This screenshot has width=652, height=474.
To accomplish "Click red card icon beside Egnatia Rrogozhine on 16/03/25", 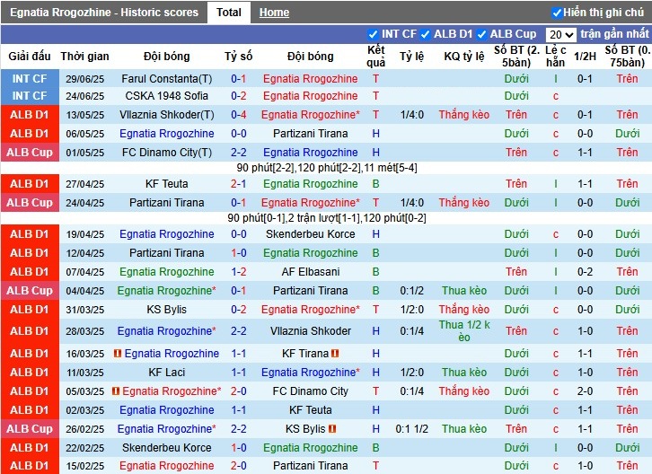I will [118, 354].
